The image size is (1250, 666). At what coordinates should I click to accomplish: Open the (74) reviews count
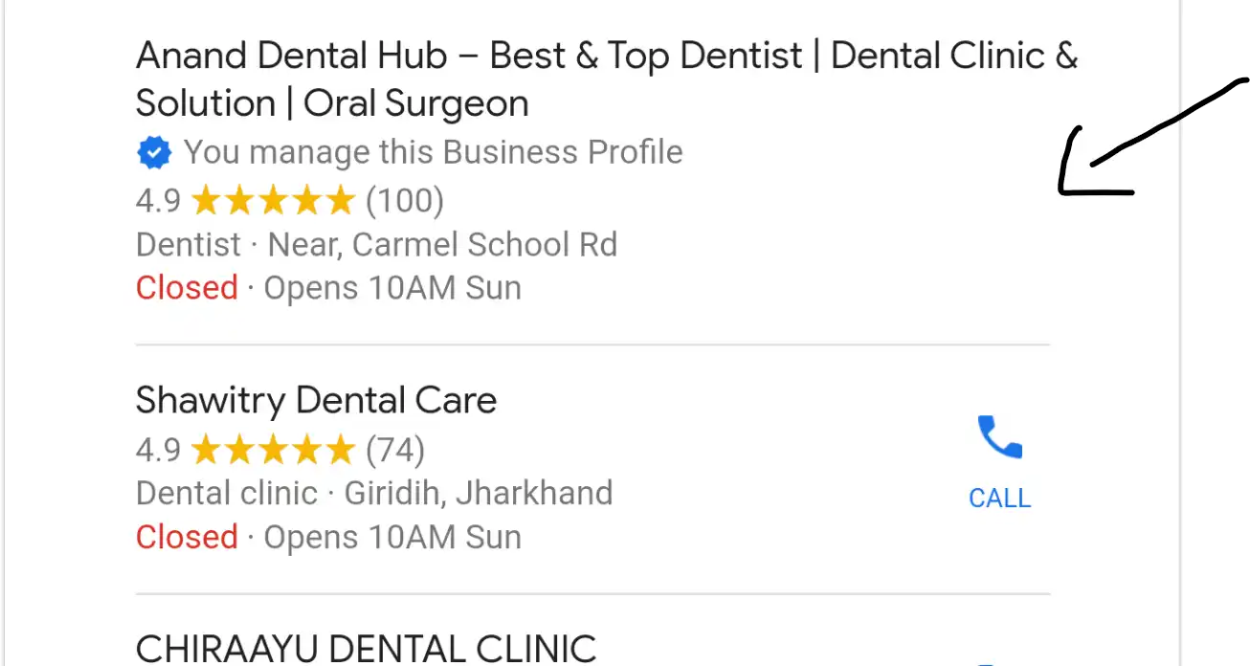(x=395, y=450)
